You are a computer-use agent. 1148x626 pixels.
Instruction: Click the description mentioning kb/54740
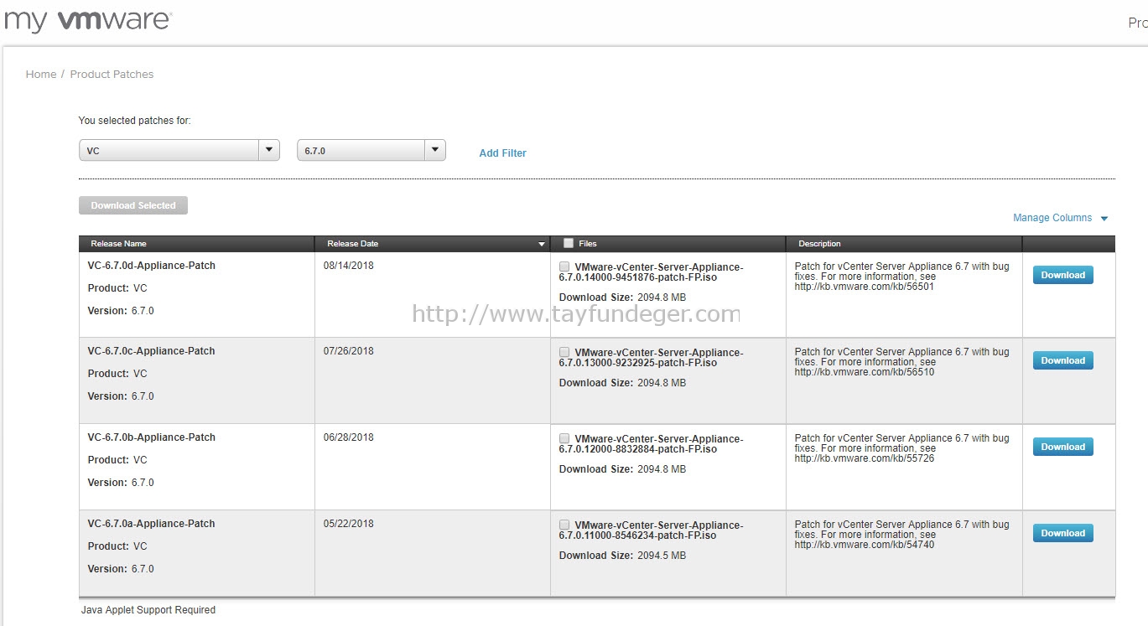coord(901,535)
